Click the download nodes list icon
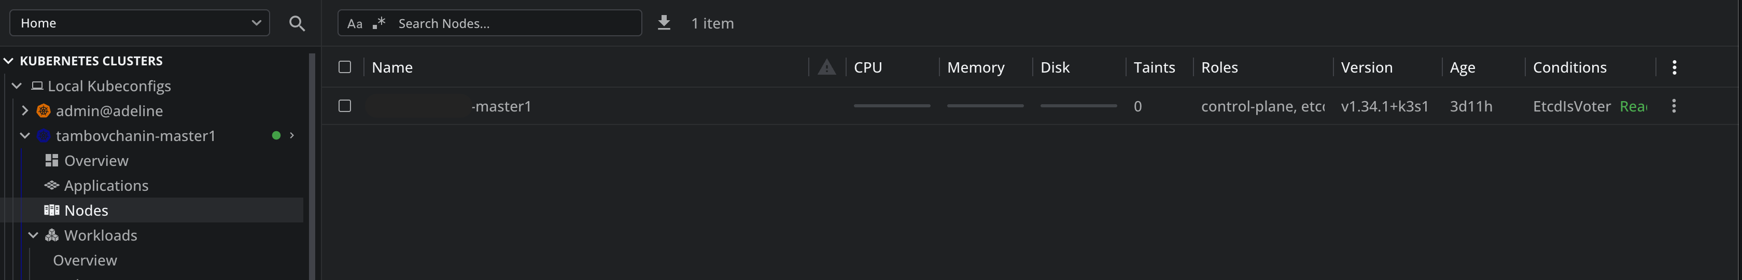The height and width of the screenshot is (280, 1742). [664, 23]
